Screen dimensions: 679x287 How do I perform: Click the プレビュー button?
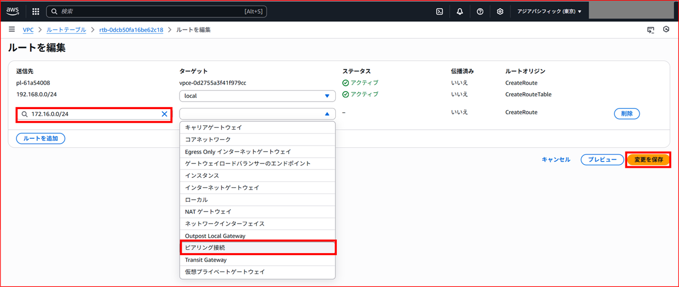coord(602,160)
